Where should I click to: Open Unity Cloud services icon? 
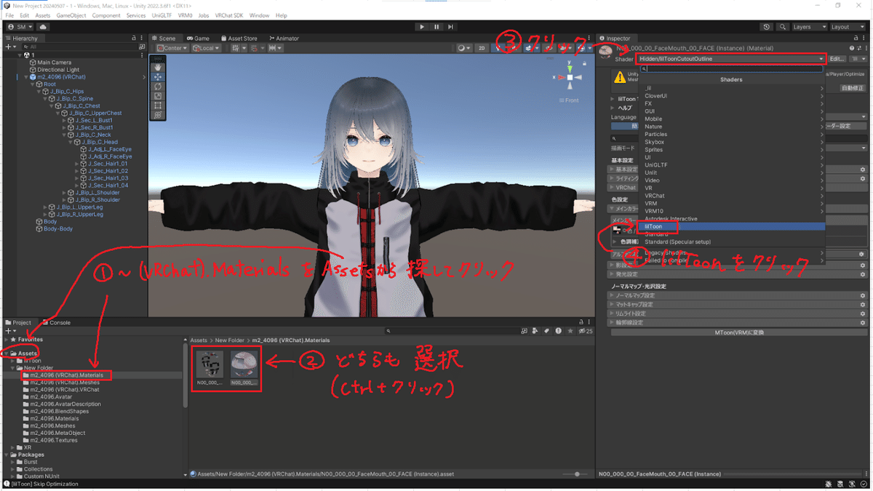(43, 27)
